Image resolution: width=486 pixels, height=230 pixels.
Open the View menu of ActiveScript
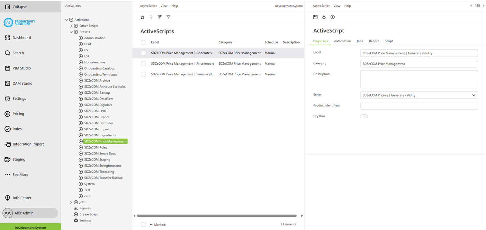[337, 6]
